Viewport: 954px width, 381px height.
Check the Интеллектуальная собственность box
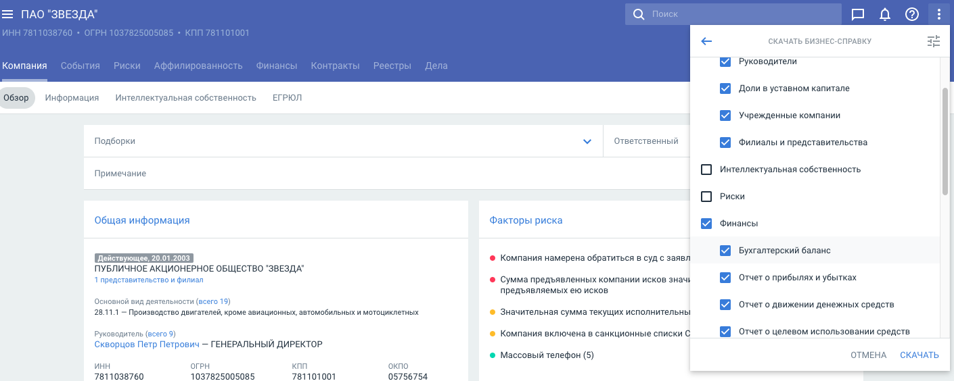[x=706, y=170]
